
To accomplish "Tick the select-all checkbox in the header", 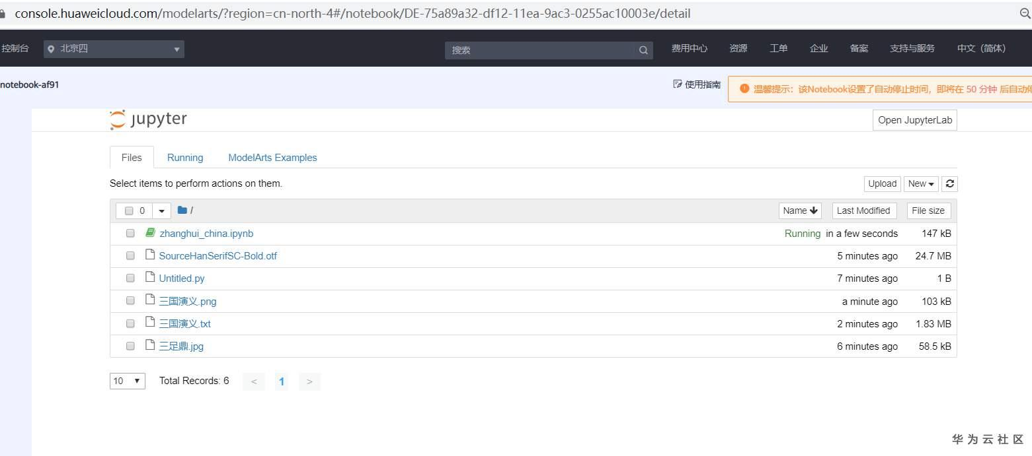I will (x=129, y=211).
